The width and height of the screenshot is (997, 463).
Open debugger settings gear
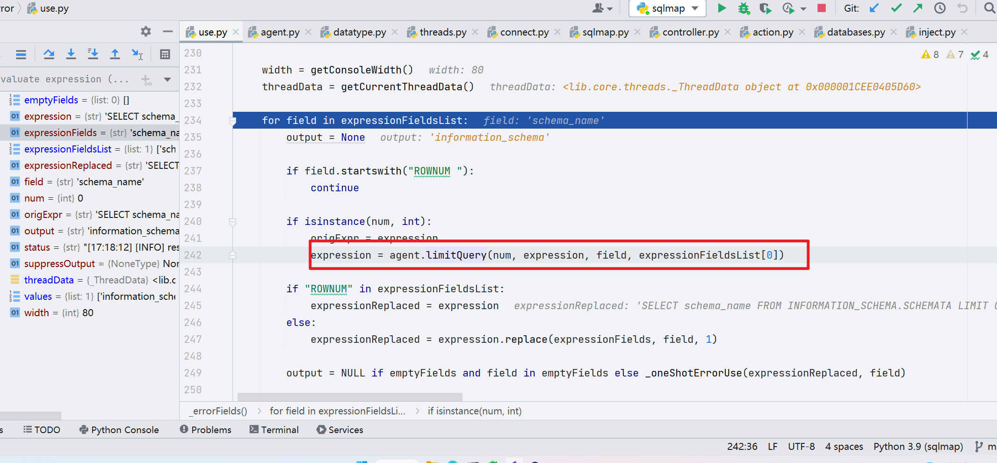[146, 31]
